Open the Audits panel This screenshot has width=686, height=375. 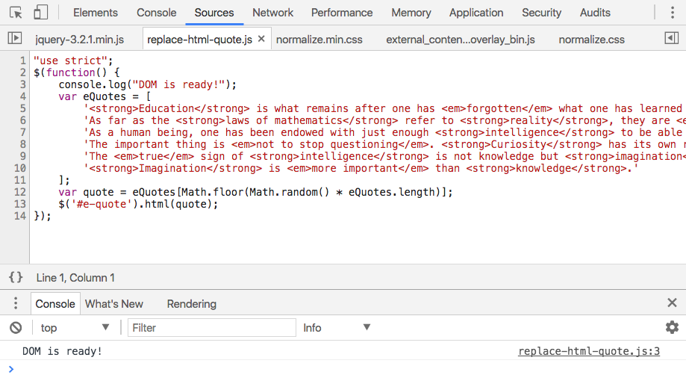pyautogui.click(x=595, y=13)
